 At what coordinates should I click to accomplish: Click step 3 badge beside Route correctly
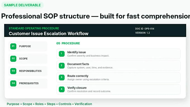pyautogui.click(x=62, y=77)
